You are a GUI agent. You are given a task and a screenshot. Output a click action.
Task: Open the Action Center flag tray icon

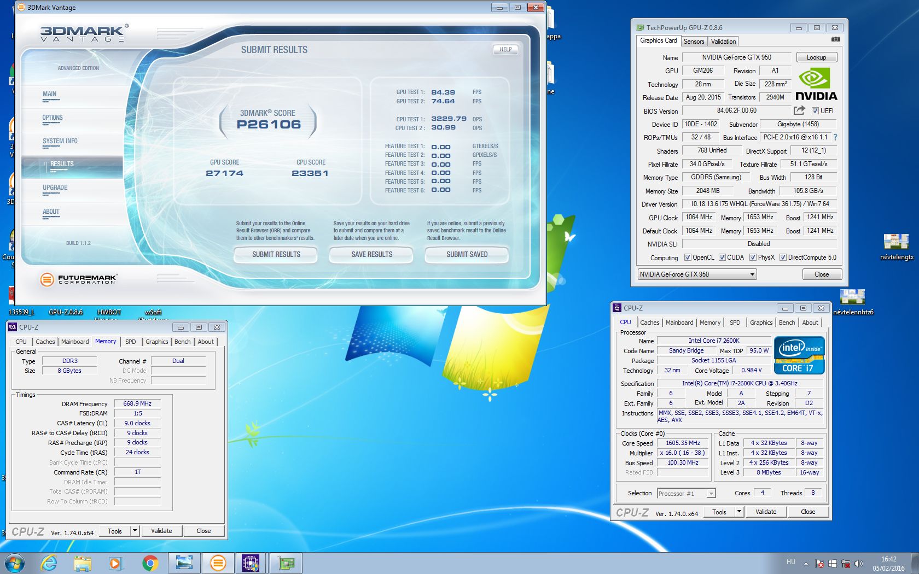point(819,564)
